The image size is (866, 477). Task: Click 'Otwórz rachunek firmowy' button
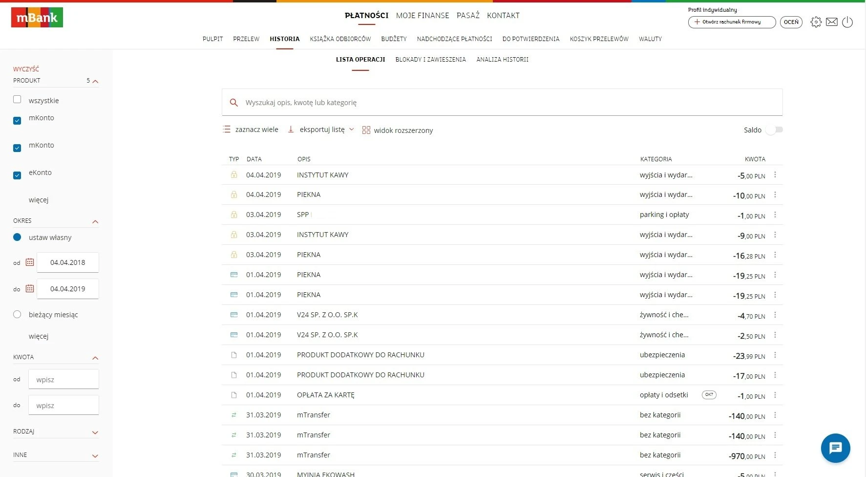click(731, 22)
